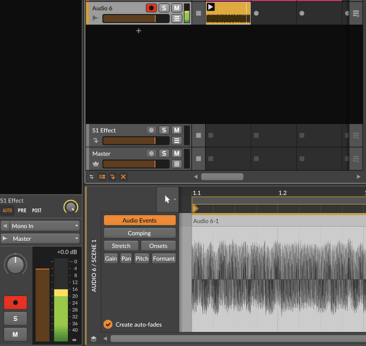Viewport: 366px width, 346px height.
Task: Switch to the Comping tab
Action: pos(139,233)
